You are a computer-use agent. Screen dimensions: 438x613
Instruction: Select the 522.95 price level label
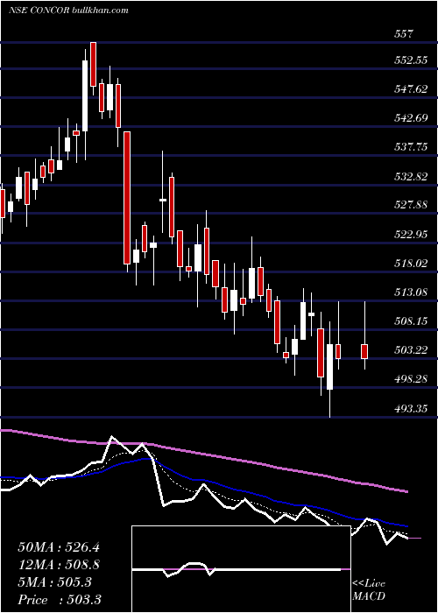pyautogui.click(x=411, y=235)
